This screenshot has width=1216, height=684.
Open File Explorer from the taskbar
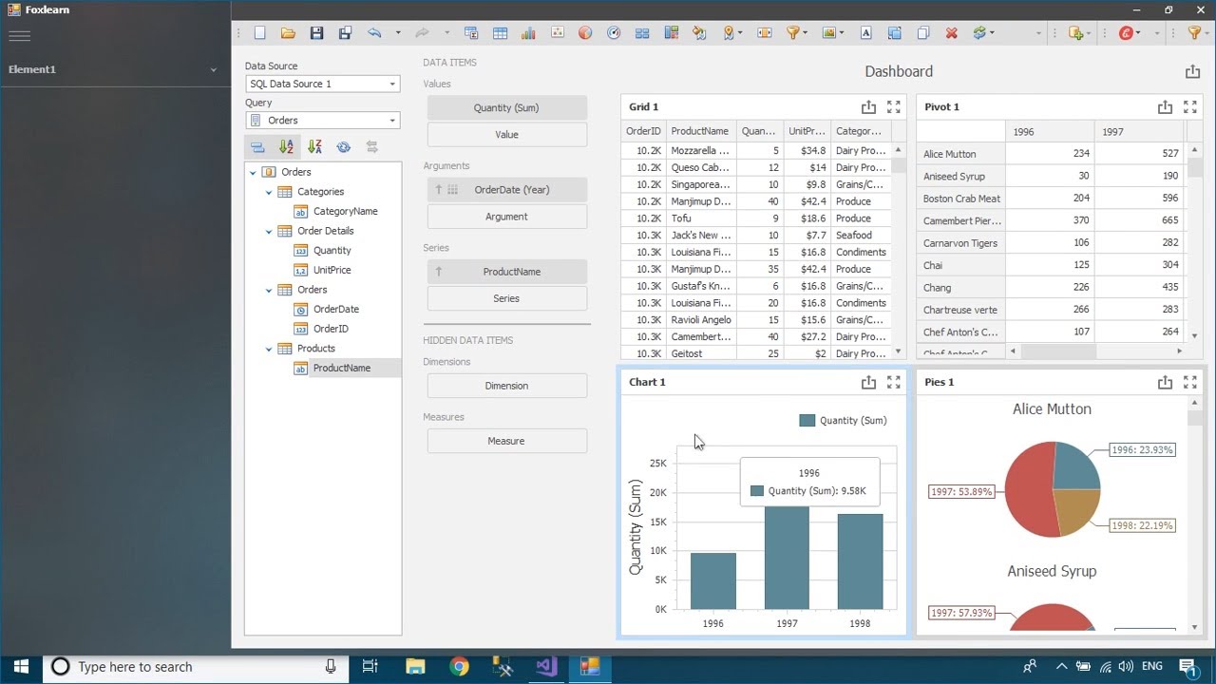415,666
